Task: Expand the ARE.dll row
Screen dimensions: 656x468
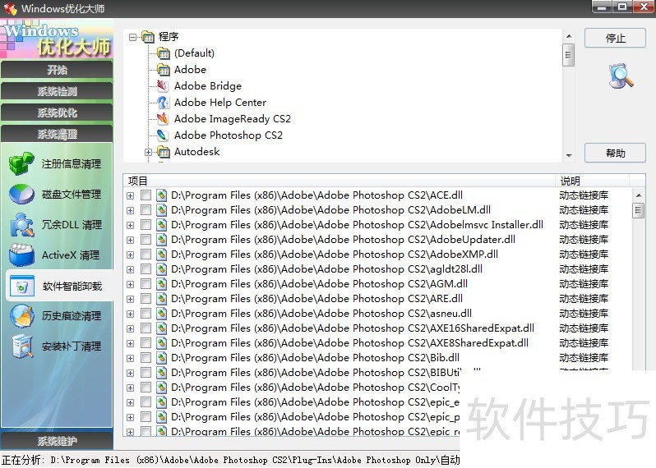Action: point(130,299)
